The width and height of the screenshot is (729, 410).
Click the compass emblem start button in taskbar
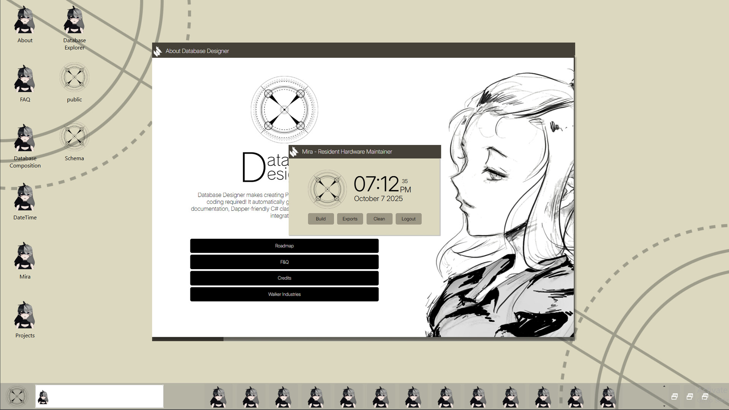(17, 396)
